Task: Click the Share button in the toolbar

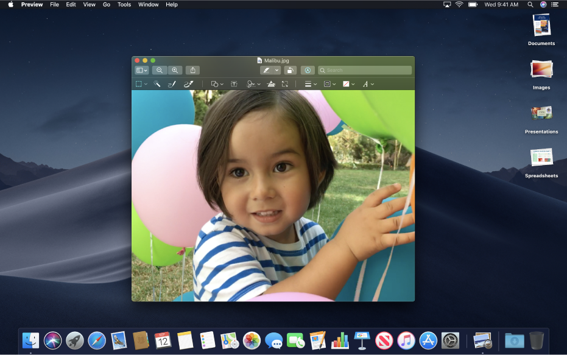Action: click(x=192, y=69)
